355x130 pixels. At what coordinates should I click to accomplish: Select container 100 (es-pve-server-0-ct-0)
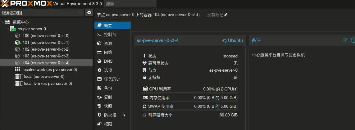pyautogui.click(x=46, y=36)
